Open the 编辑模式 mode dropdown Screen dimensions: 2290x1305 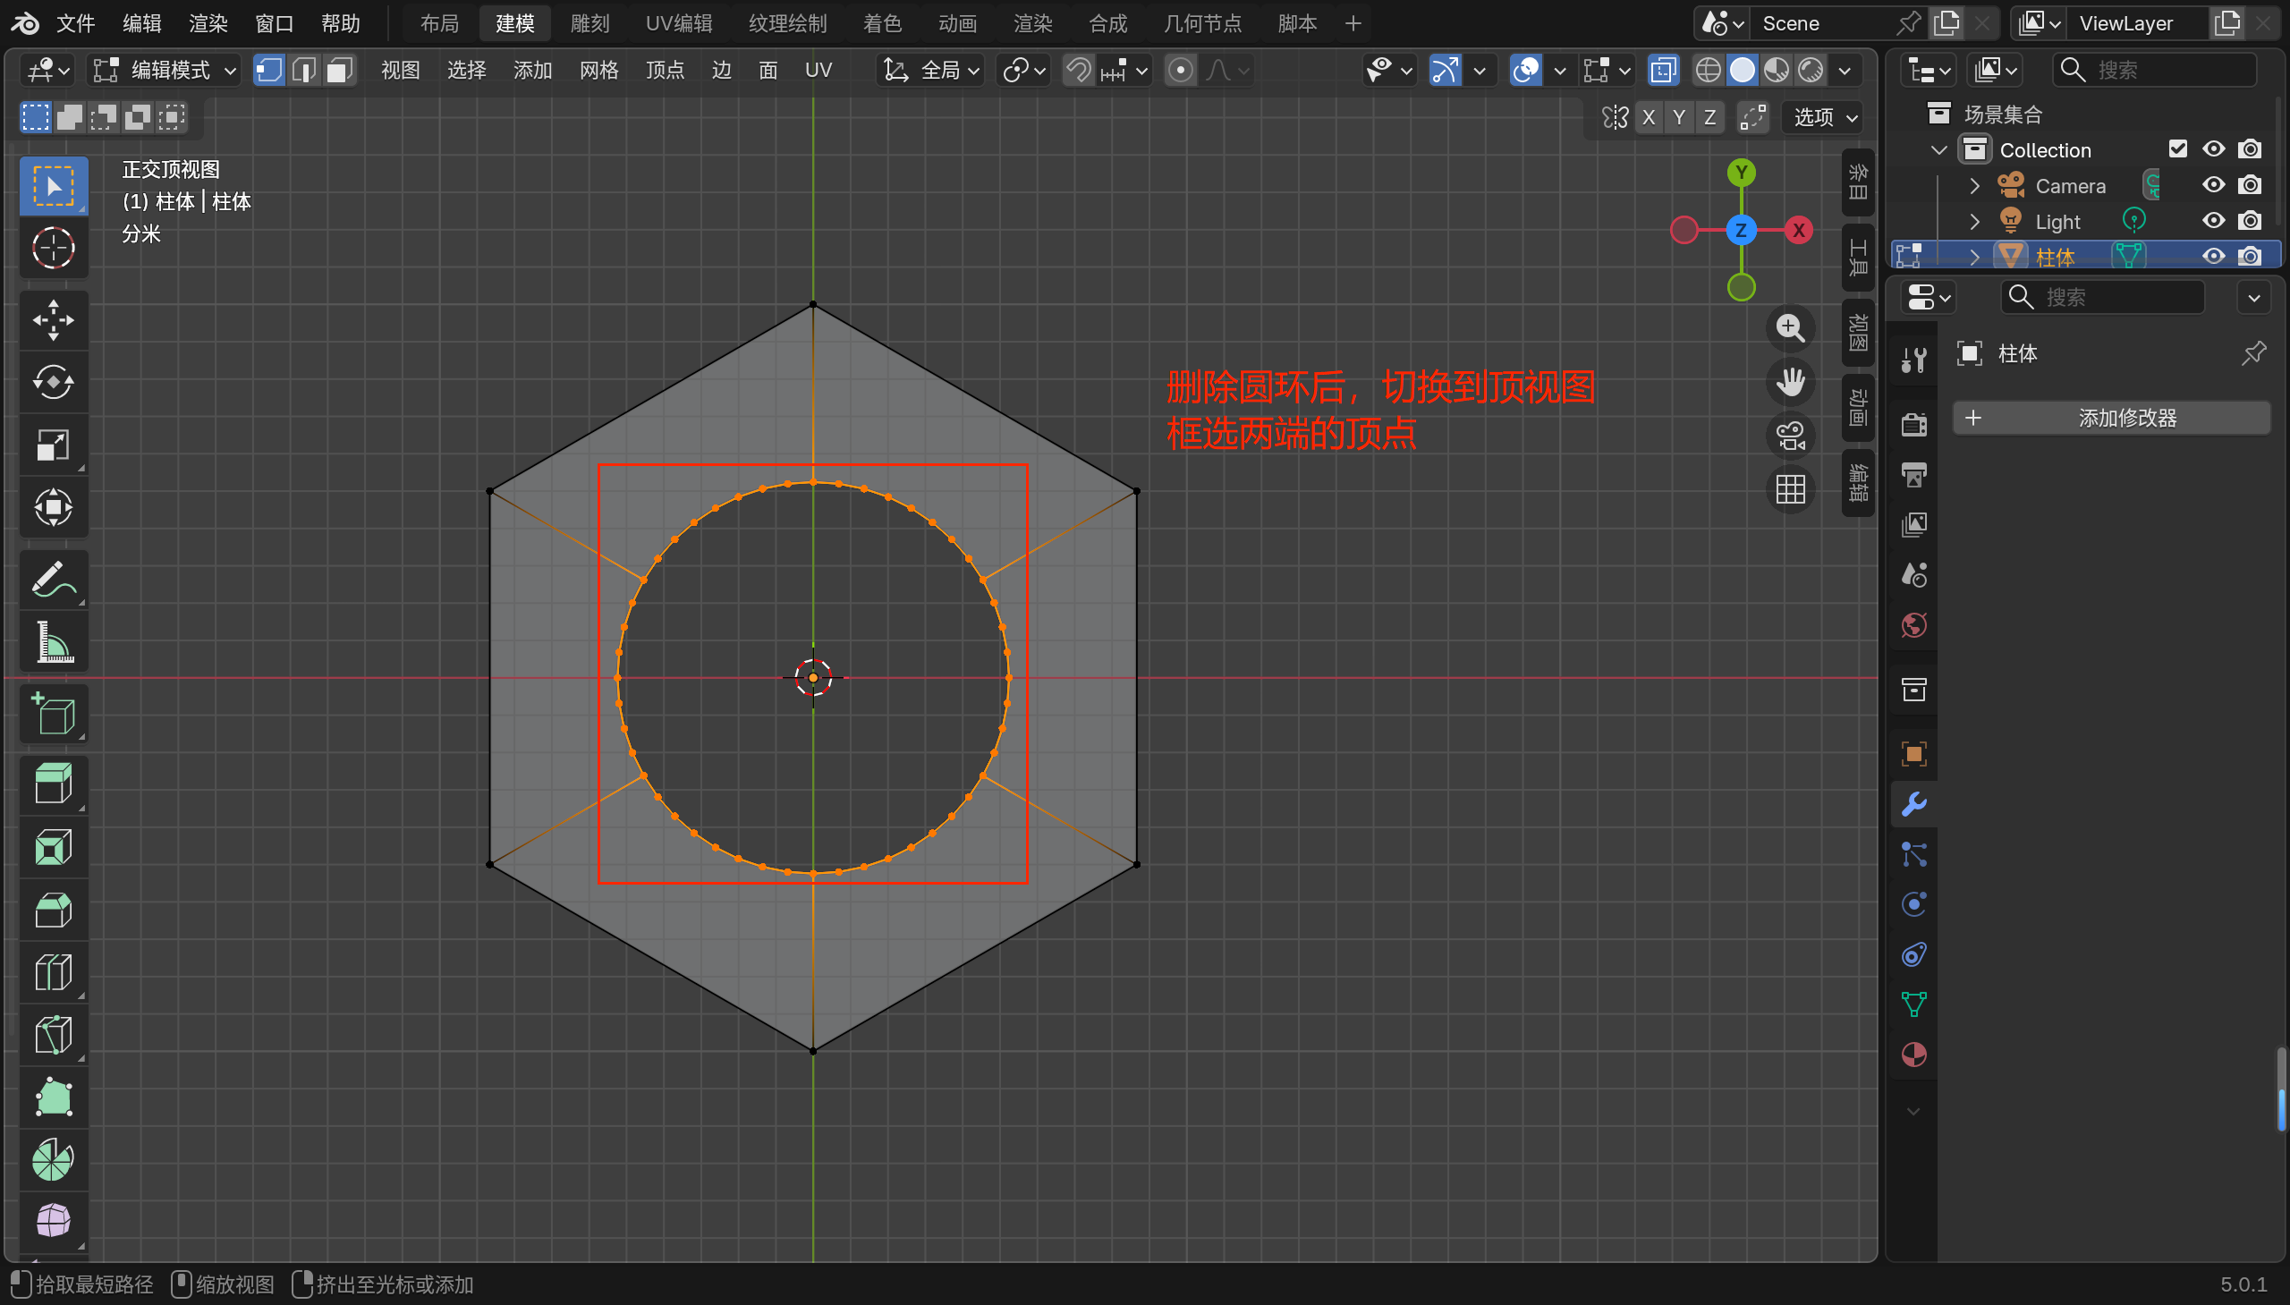coord(165,70)
